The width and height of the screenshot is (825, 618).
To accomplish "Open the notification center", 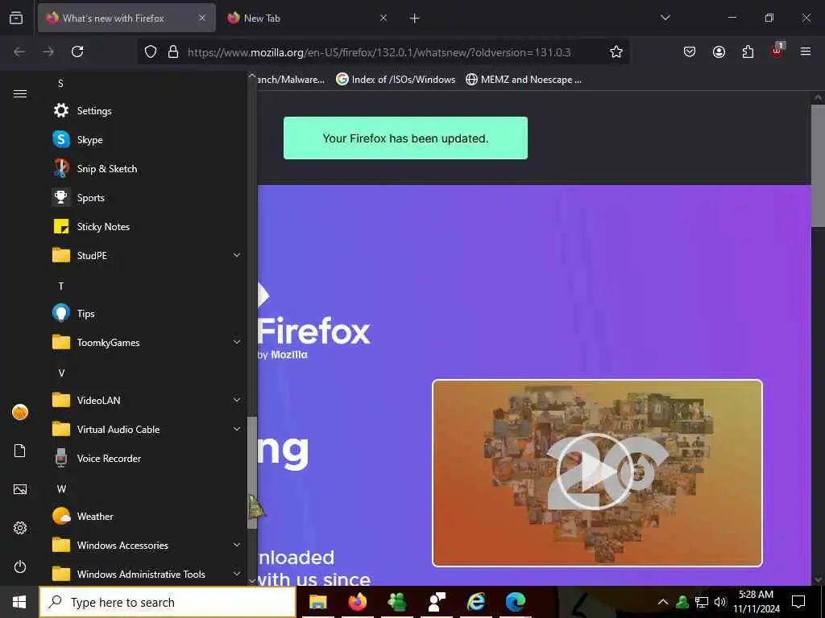I will pos(798,602).
